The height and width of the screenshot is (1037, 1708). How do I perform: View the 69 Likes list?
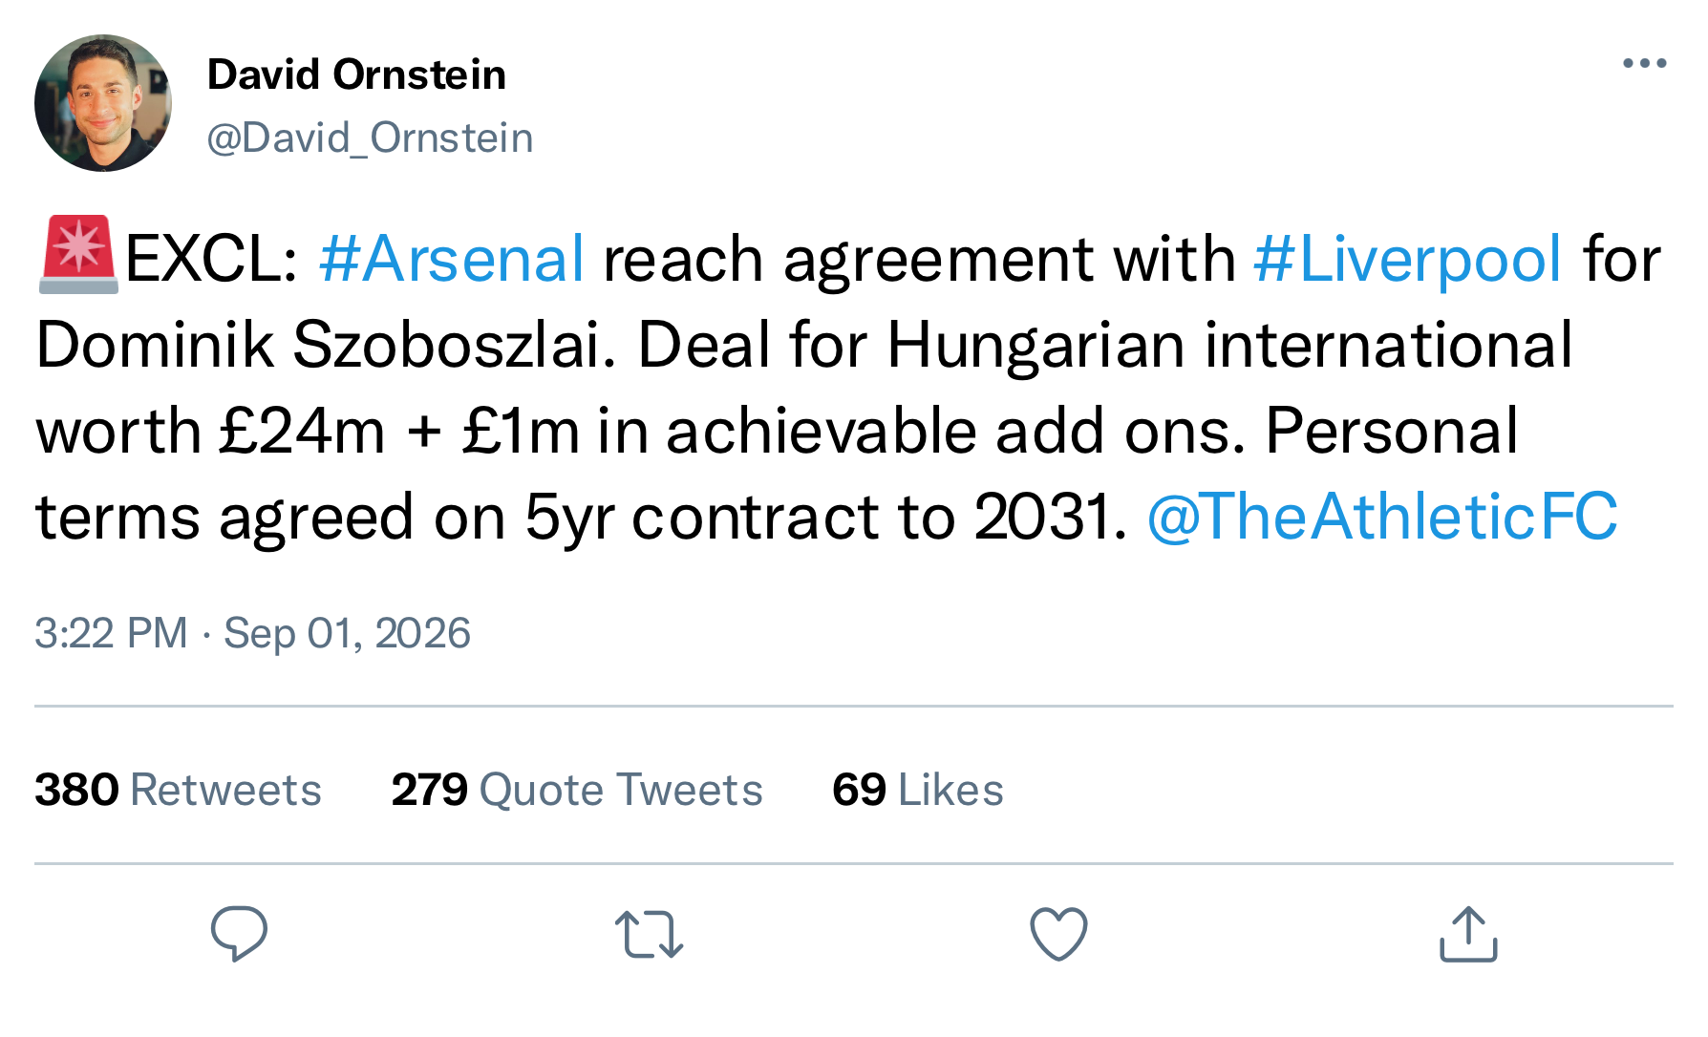pyautogui.click(x=918, y=790)
